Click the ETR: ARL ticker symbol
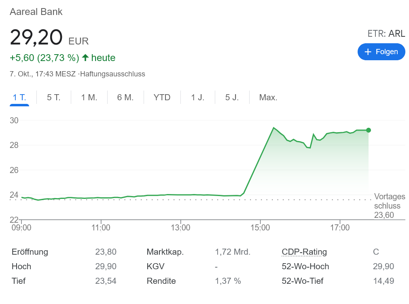 point(386,34)
